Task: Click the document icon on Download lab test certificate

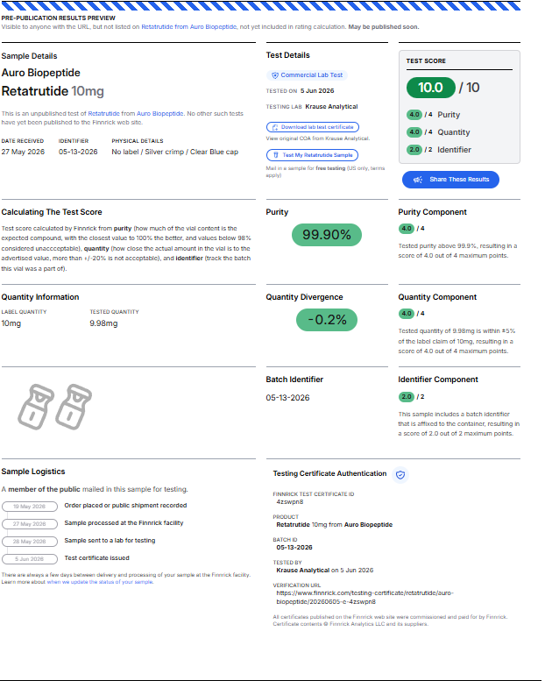Action: [x=275, y=127]
